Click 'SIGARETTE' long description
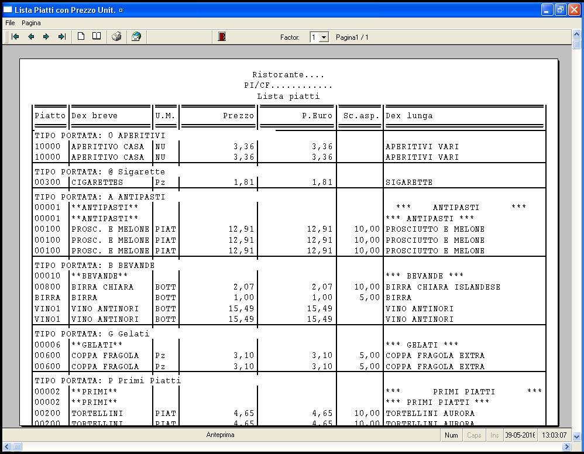Viewport: 584px width, 454px height. [409, 182]
